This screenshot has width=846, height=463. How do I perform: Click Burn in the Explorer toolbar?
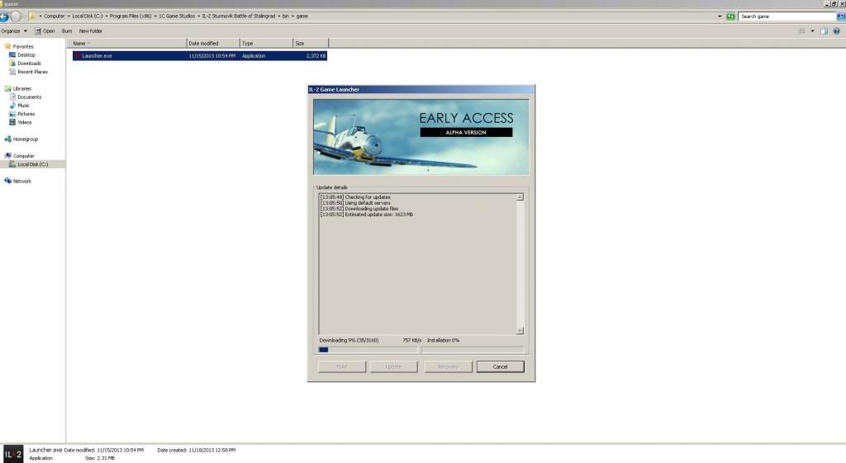coord(67,31)
